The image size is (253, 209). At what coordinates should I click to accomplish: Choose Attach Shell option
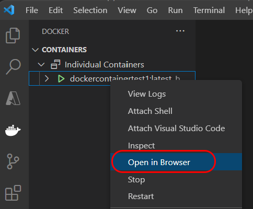point(150,111)
